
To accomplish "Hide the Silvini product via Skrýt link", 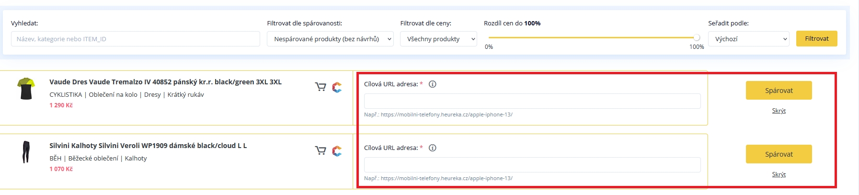I will 779,174.
